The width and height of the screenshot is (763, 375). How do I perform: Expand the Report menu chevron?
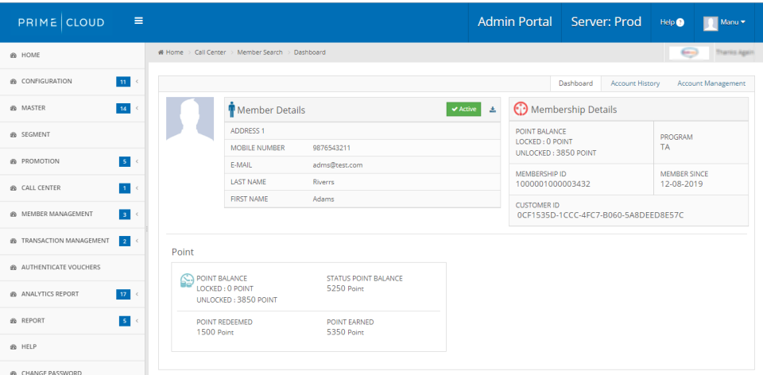click(137, 320)
